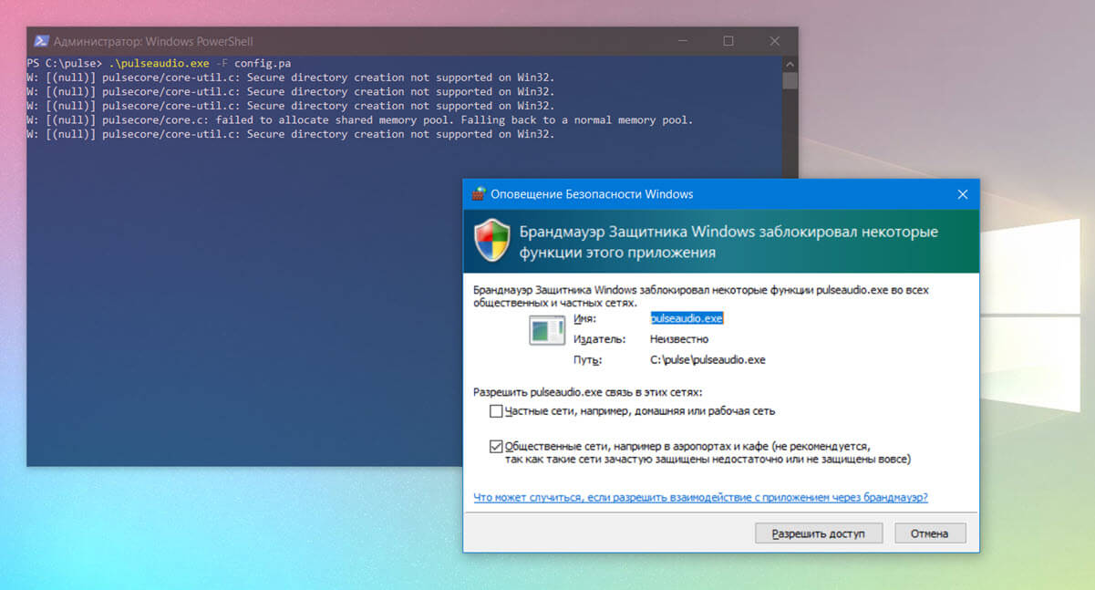Image resolution: width=1095 pixels, height=590 pixels.
Task: Click the firewall icon in the Windows Security Alert title bar
Action: click(x=478, y=194)
